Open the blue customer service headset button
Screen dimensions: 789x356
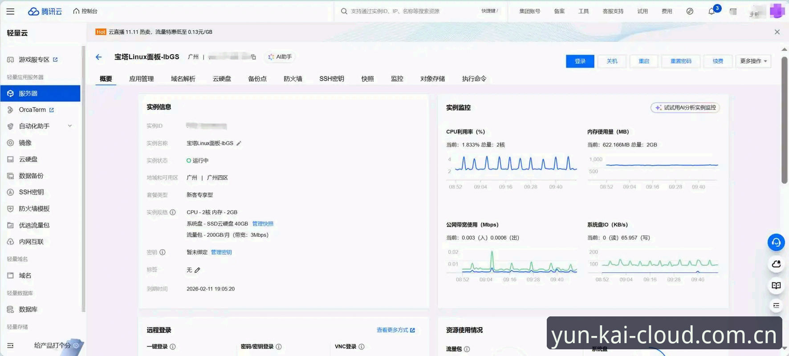coord(776,243)
